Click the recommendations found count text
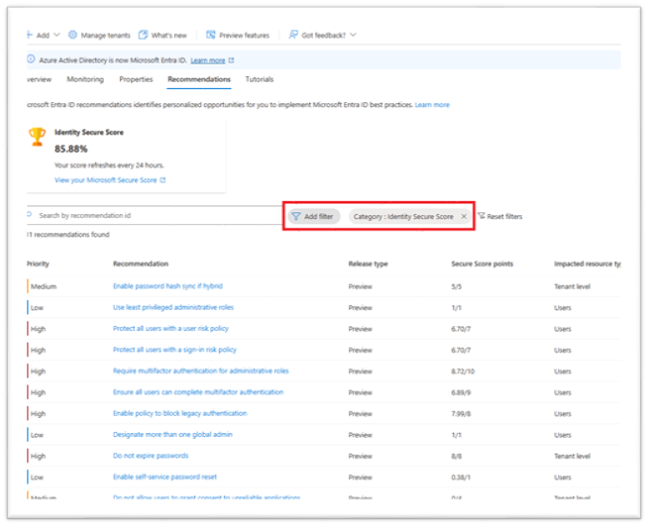Image resolution: width=648 pixels, height=529 pixels. (x=68, y=235)
